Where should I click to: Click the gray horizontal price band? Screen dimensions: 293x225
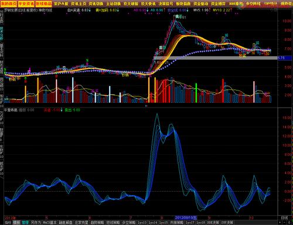point(216,58)
